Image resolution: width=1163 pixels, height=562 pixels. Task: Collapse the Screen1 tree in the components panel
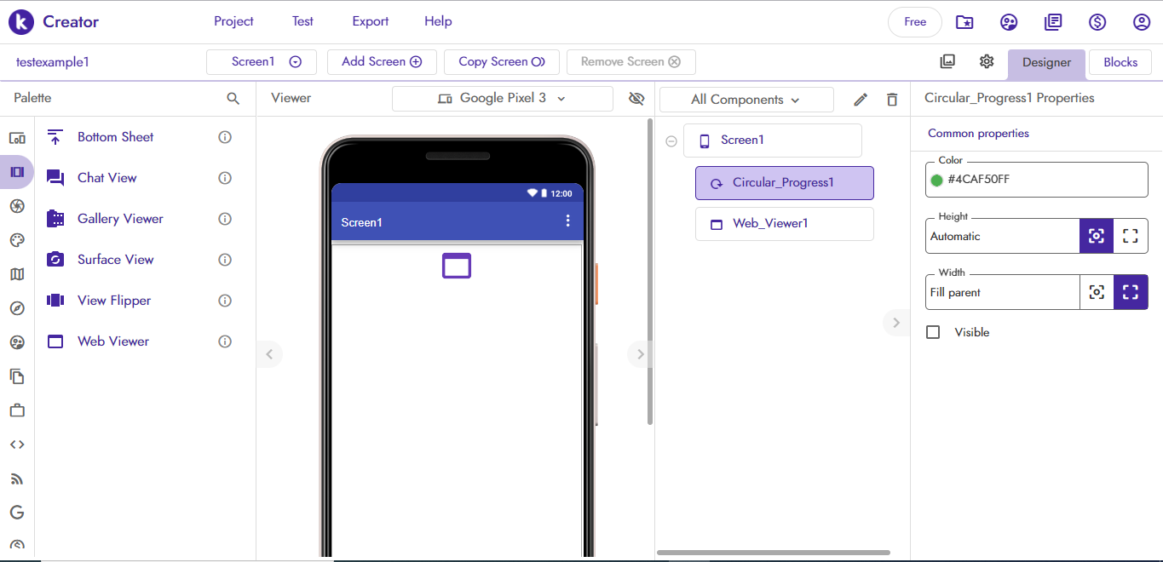click(671, 140)
